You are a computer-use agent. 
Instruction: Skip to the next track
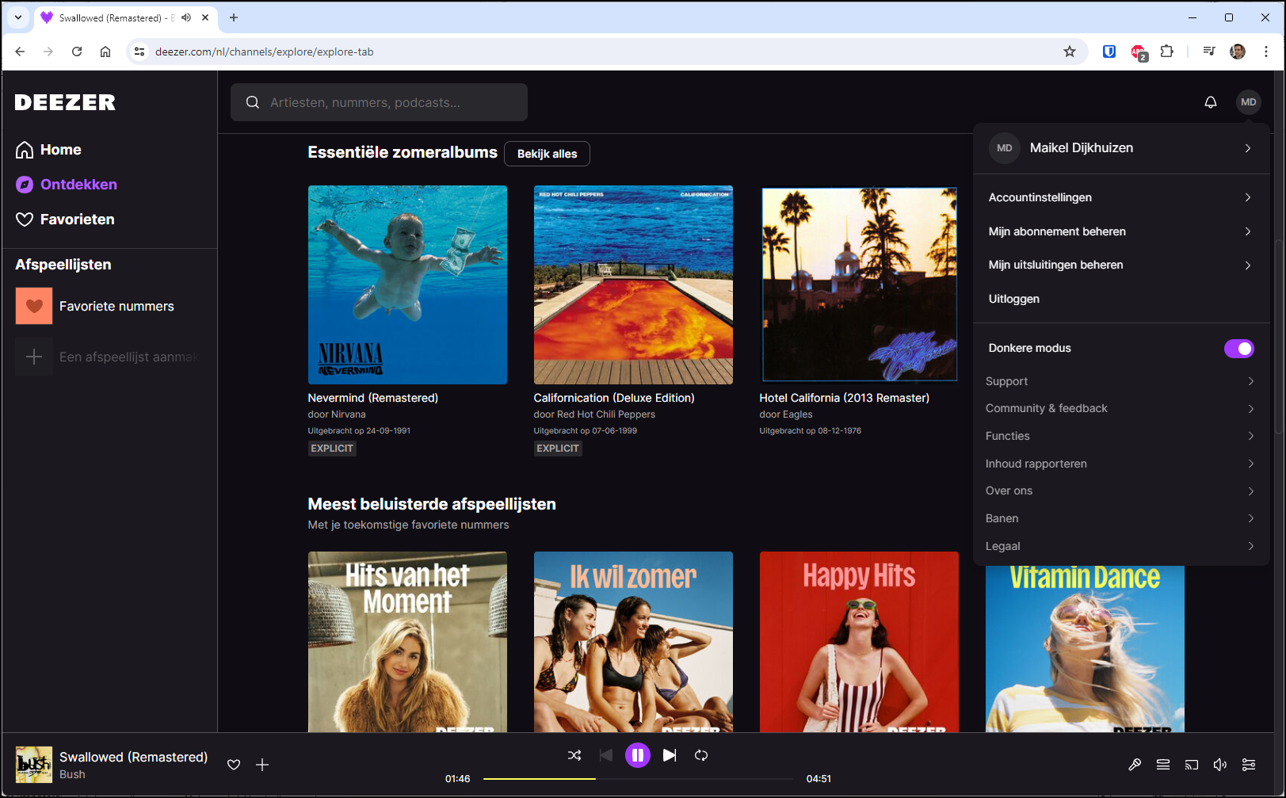670,755
